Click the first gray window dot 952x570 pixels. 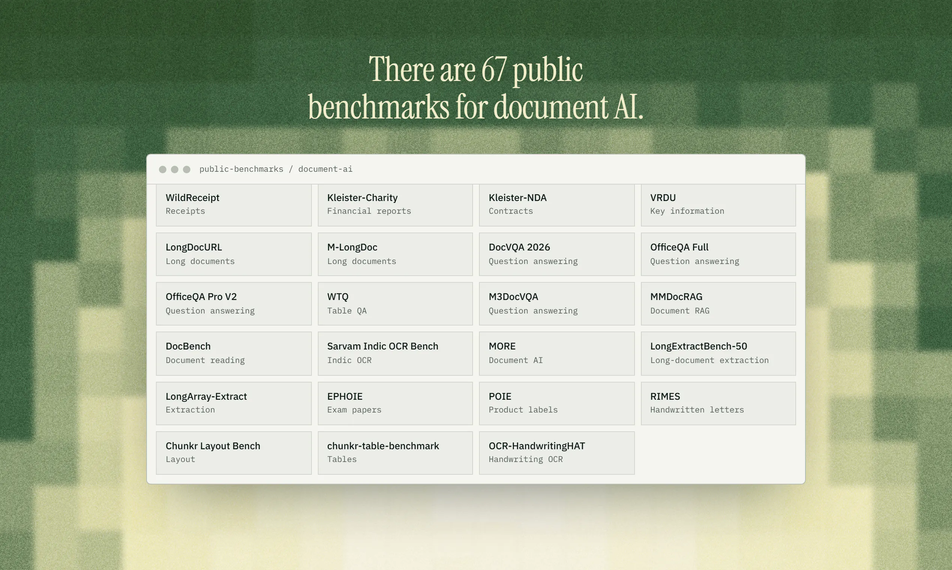pos(163,169)
